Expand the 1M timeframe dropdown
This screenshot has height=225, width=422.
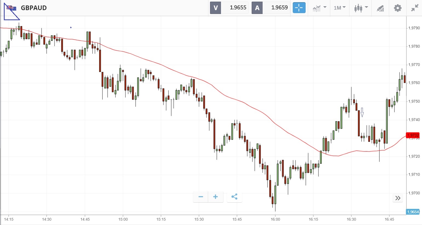click(340, 8)
